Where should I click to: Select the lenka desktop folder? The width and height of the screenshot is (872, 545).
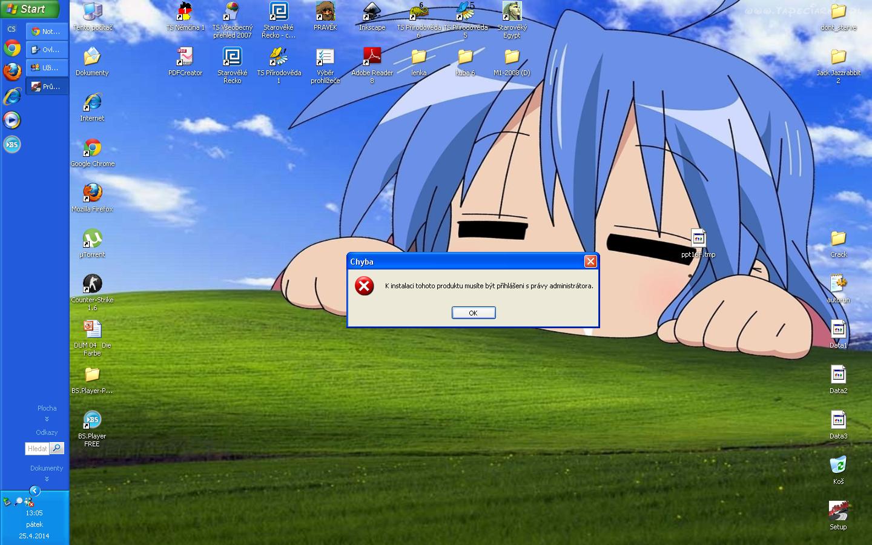coord(418,62)
